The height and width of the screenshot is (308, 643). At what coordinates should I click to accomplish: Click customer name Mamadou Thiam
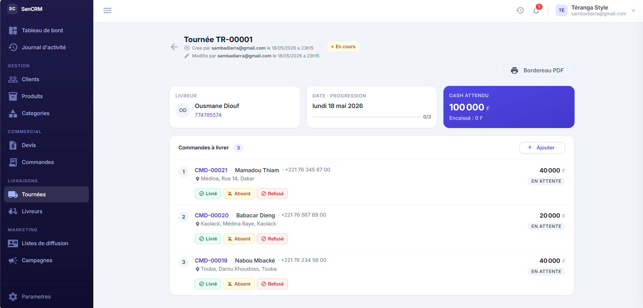257,170
